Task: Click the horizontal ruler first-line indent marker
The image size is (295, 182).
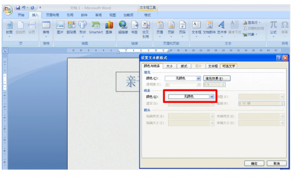Action: 126,50
